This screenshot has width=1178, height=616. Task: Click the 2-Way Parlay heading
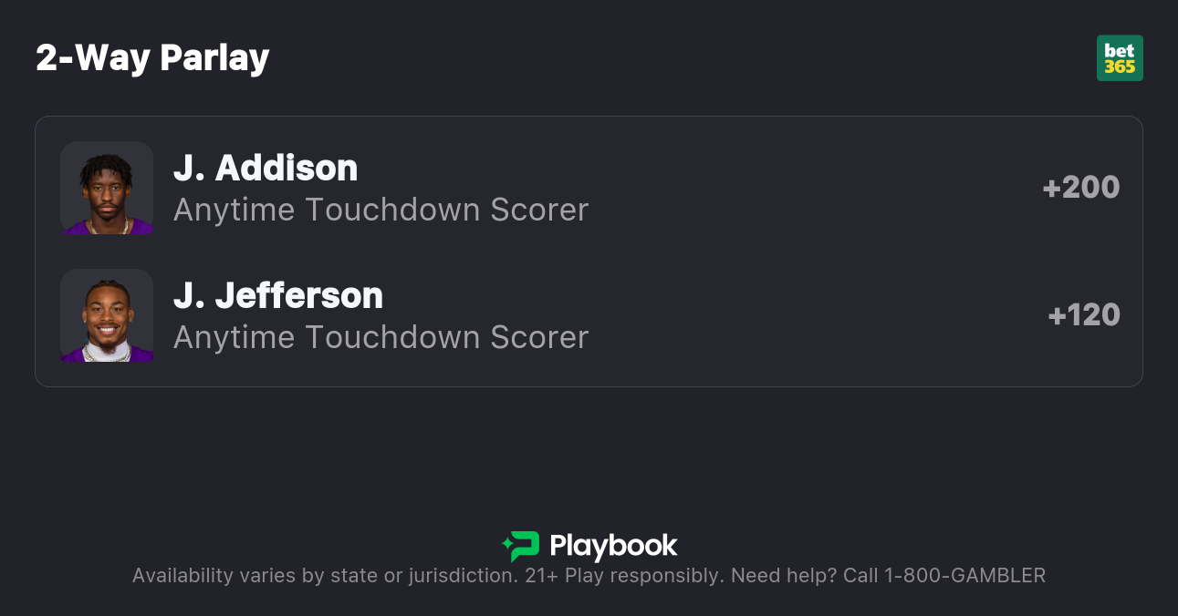tap(152, 57)
